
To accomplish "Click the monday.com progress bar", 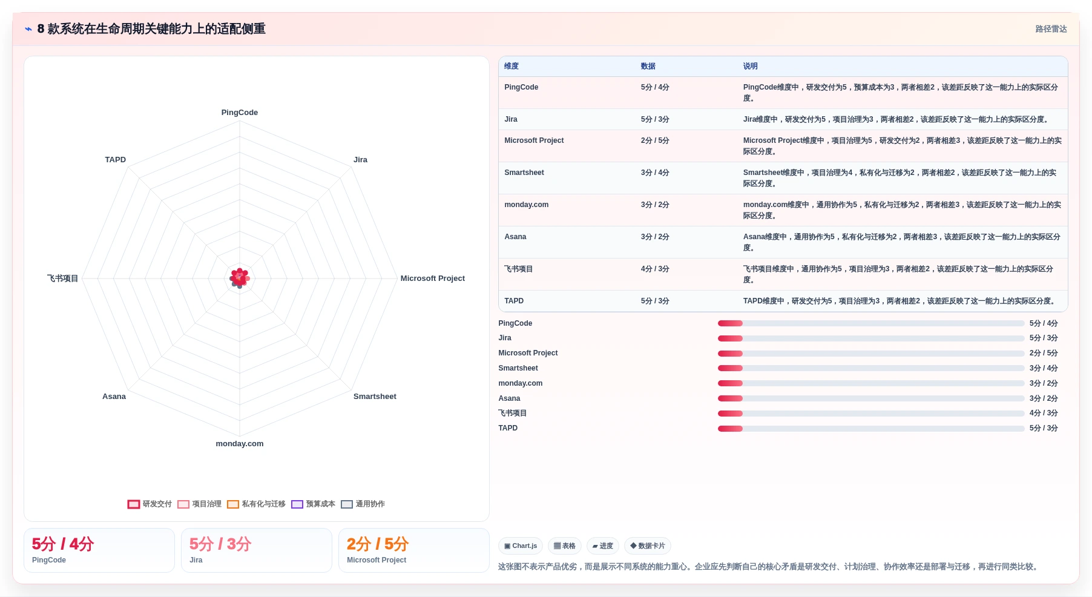I will [871, 383].
